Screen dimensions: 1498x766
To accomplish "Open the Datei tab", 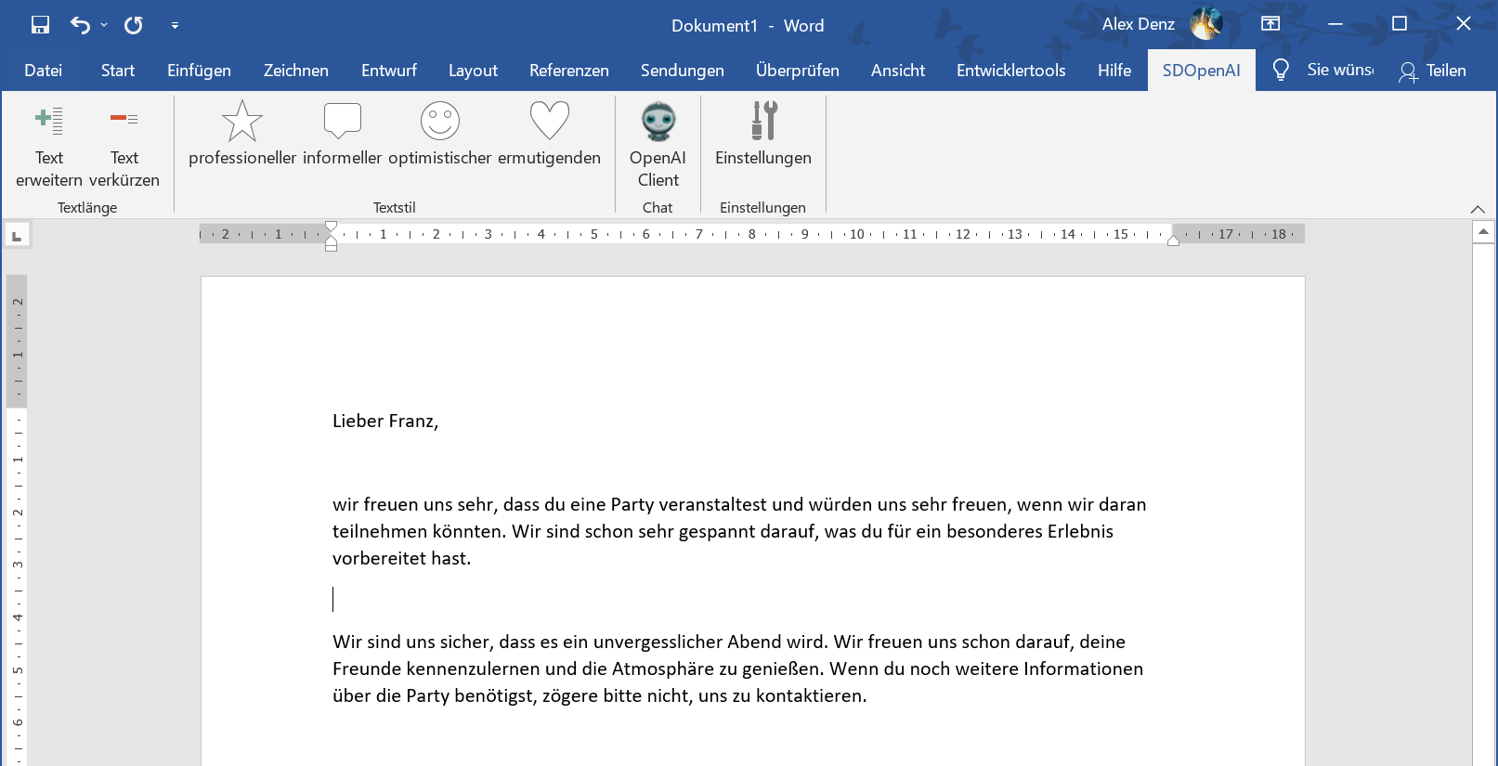I will 44,71.
